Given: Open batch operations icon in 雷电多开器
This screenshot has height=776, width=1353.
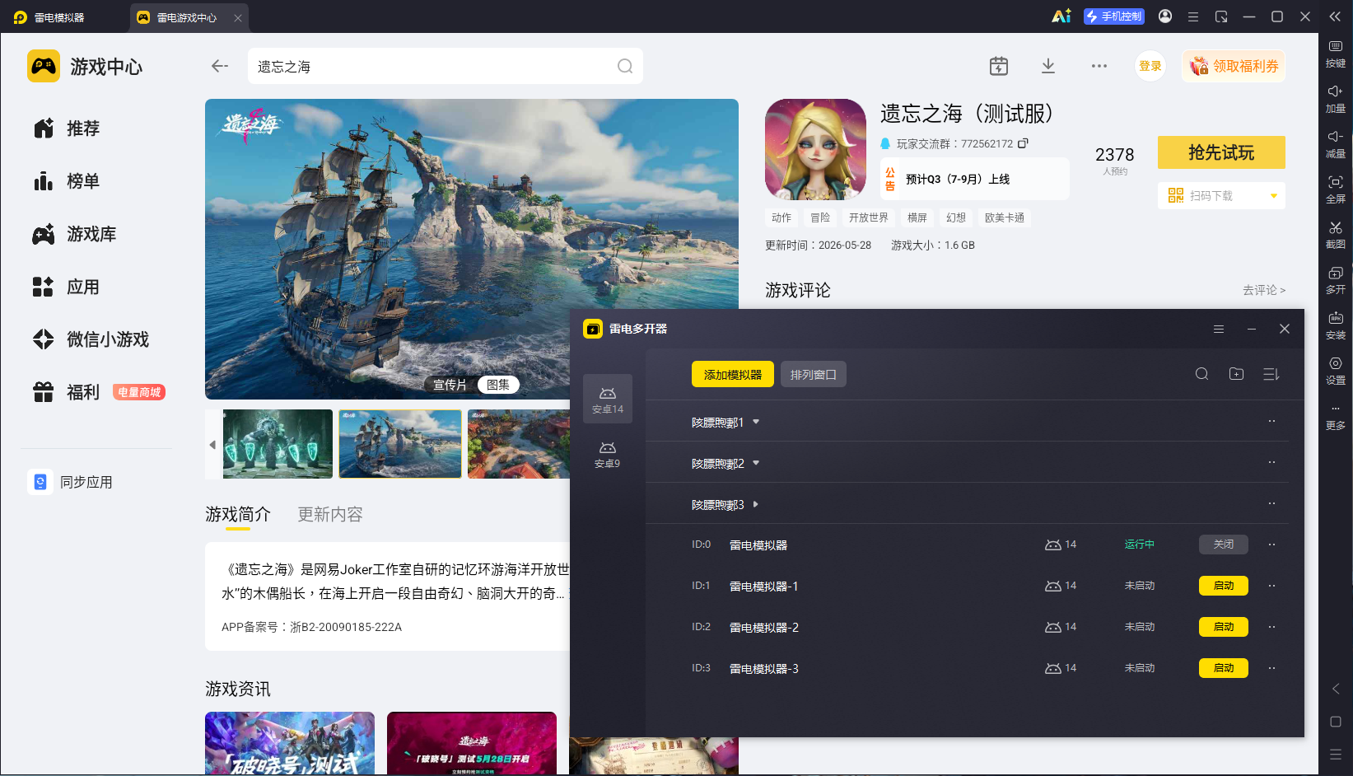Looking at the screenshot, I should pyautogui.click(x=1271, y=374).
